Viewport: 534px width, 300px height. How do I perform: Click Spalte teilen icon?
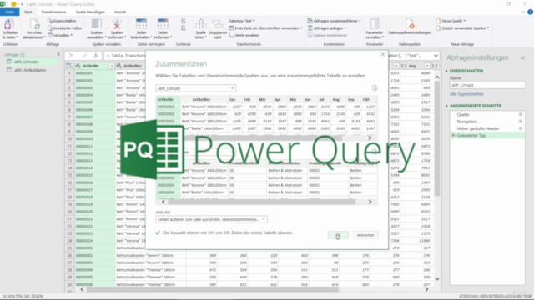tap(200, 24)
